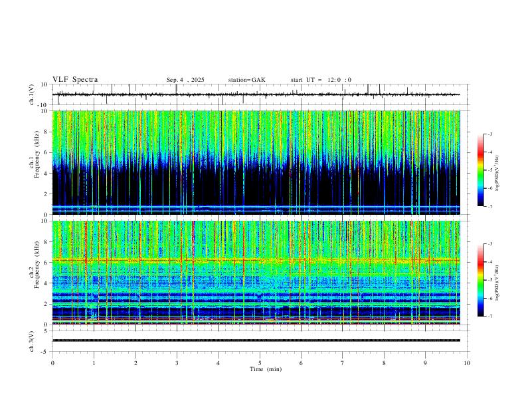
Task: Click the ch.1 PSD color scale bar
Action: click(481, 170)
